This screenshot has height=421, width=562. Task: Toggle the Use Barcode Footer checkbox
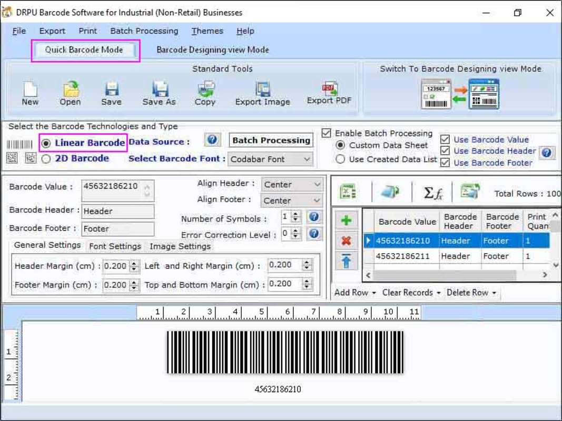tap(445, 163)
